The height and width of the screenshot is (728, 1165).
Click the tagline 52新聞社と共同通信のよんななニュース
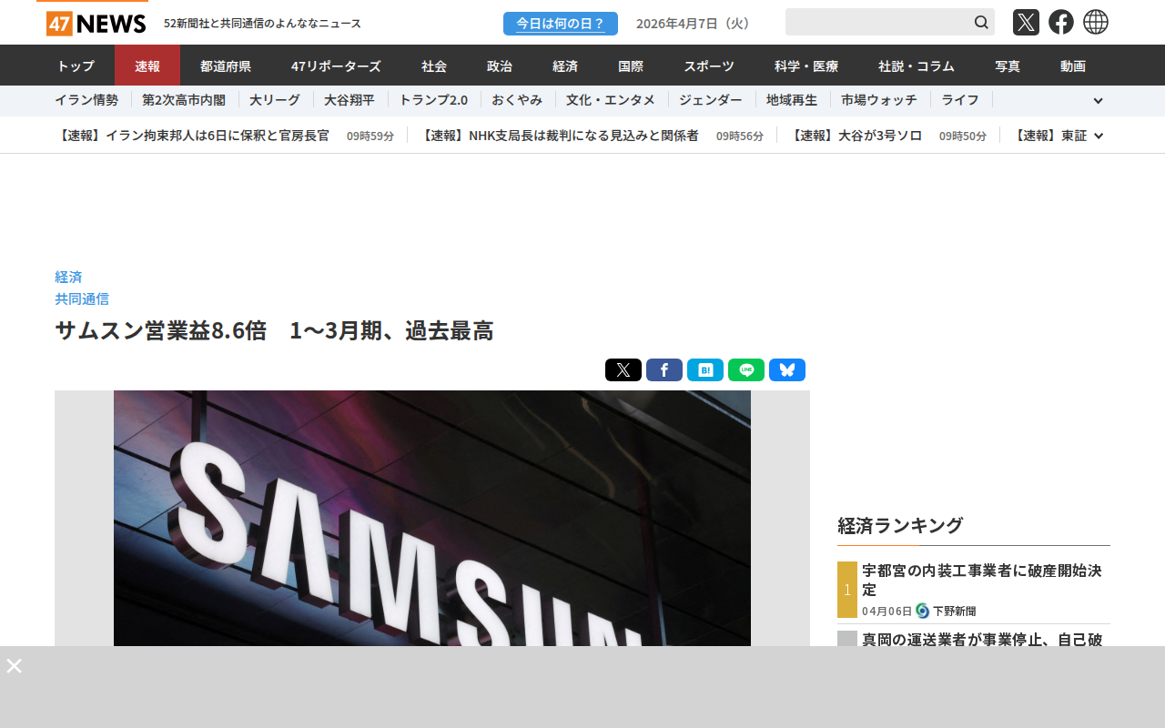[262, 24]
